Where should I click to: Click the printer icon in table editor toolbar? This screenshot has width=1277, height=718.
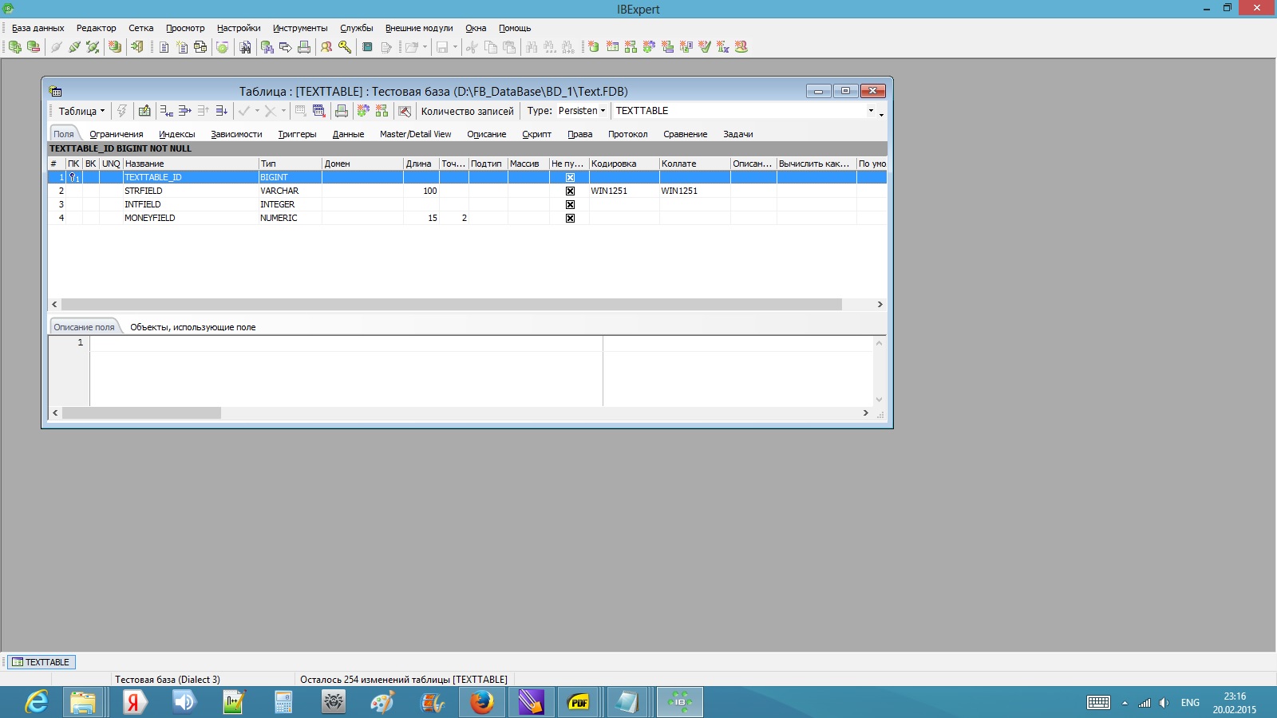point(342,111)
